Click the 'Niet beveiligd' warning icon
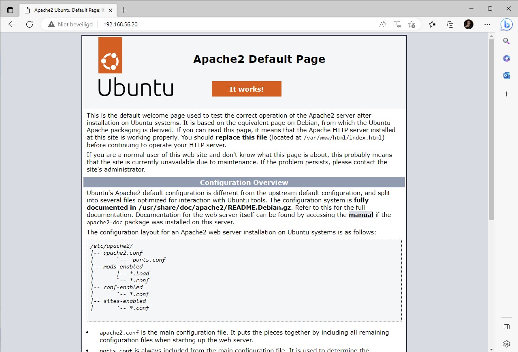This screenshot has width=518, height=352. [x=51, y=24]
